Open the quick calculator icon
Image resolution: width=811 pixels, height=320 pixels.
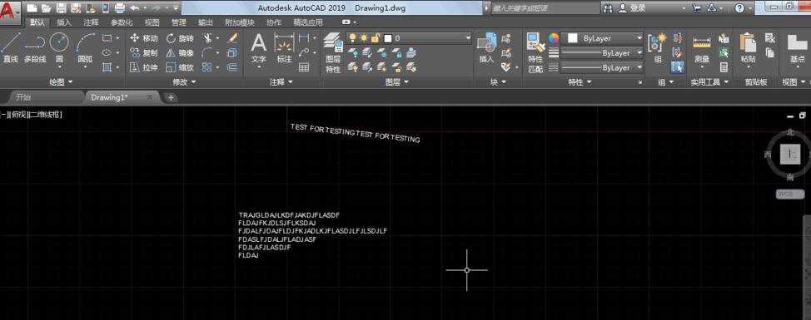click(x=724, y=67)
